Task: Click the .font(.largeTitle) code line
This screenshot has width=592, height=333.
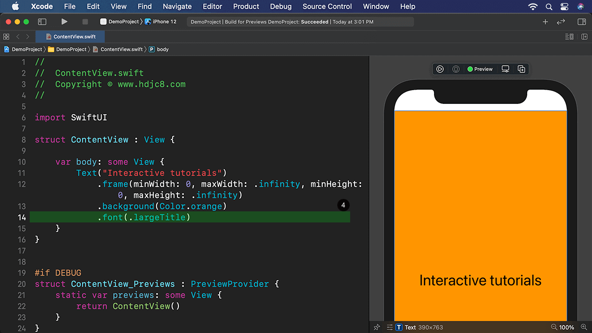Action: (144, 217)
